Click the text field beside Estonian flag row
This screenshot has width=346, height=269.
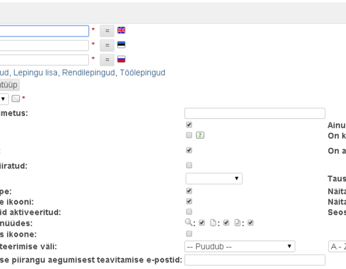(x=44, y=46)
